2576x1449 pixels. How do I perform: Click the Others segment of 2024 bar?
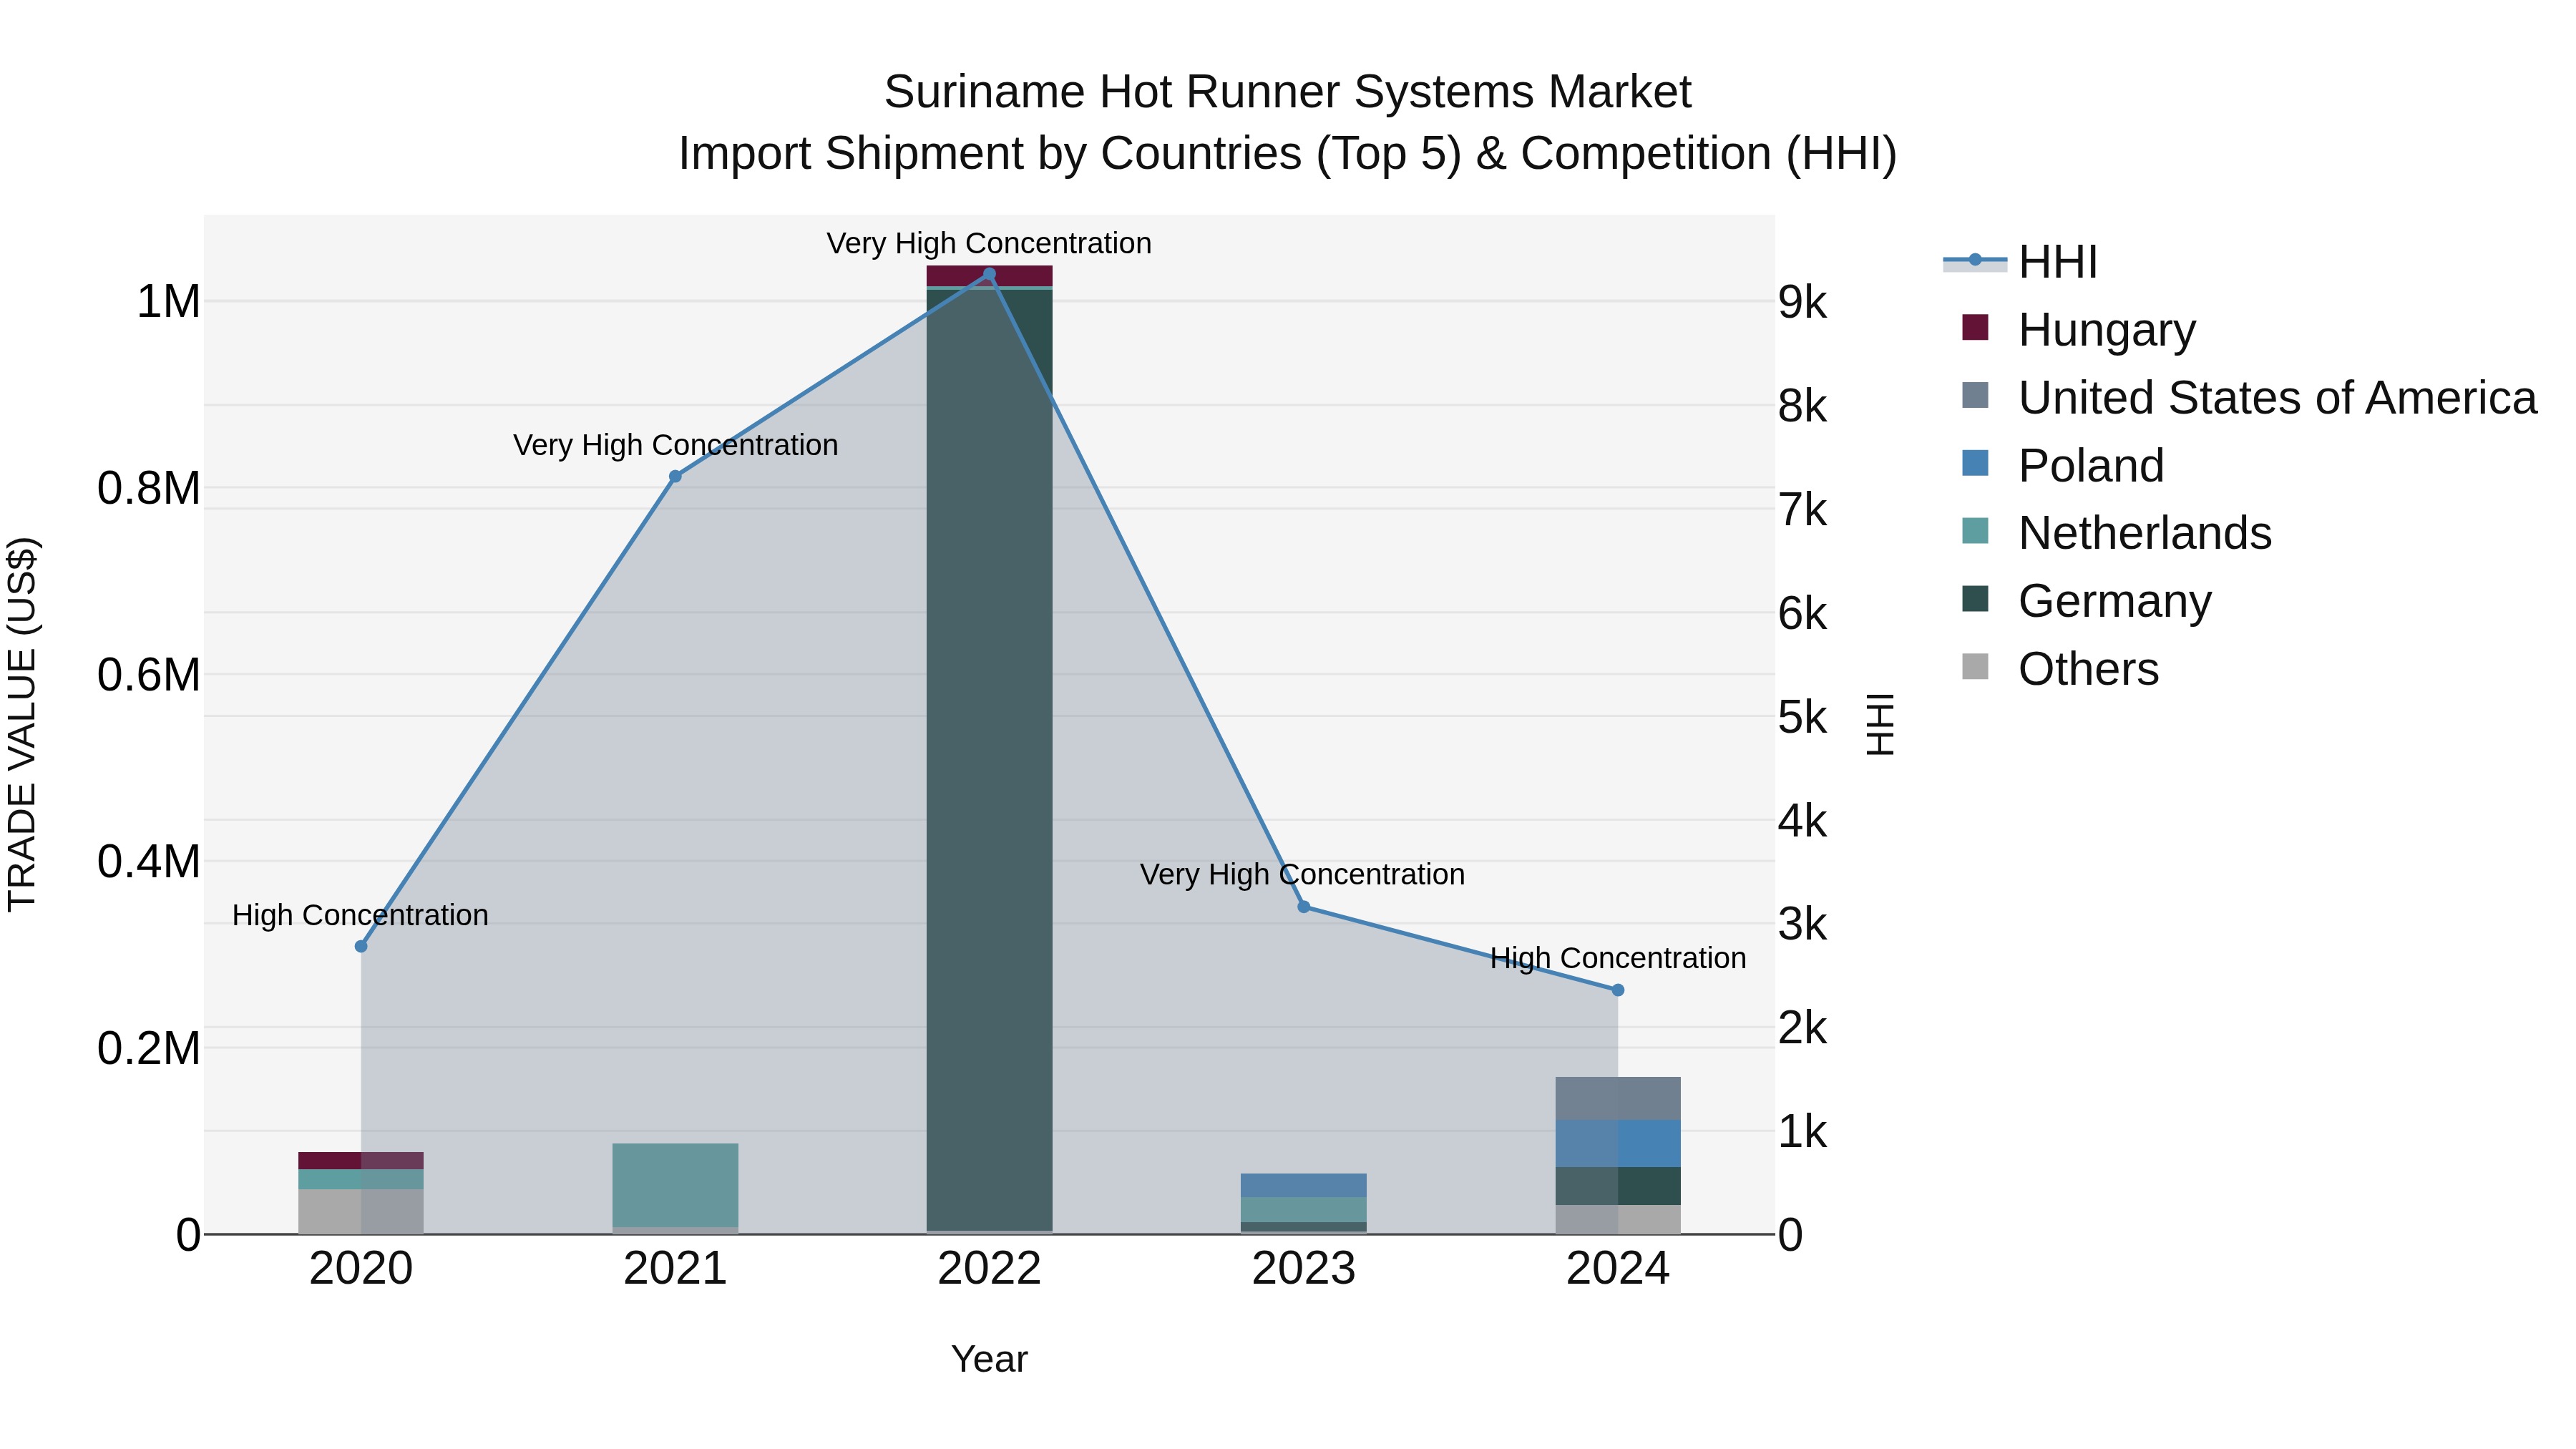pos(1618,1220)
